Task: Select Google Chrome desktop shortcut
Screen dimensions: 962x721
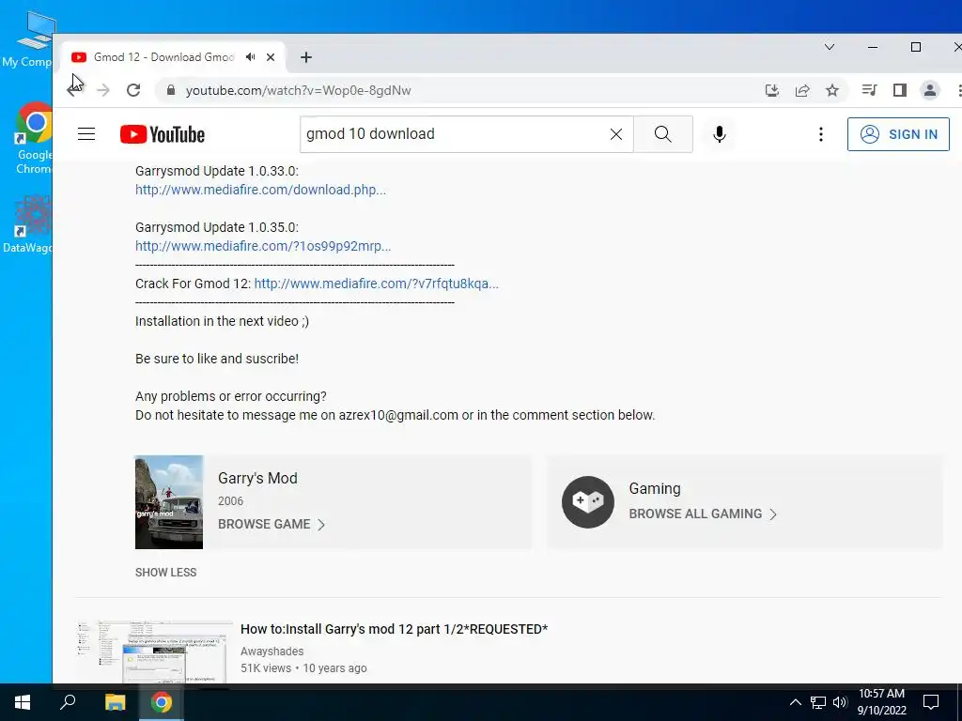Action: 32,139
